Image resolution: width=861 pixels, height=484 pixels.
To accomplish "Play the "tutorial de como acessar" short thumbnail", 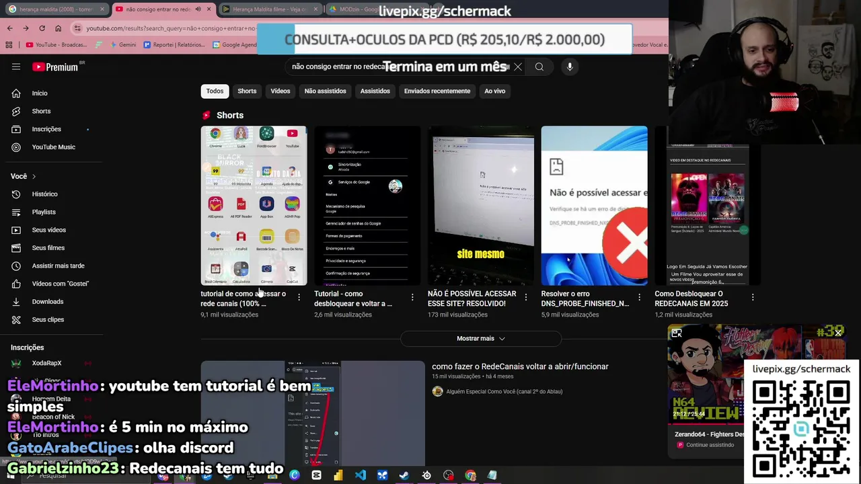I will [x=254, y=206].
